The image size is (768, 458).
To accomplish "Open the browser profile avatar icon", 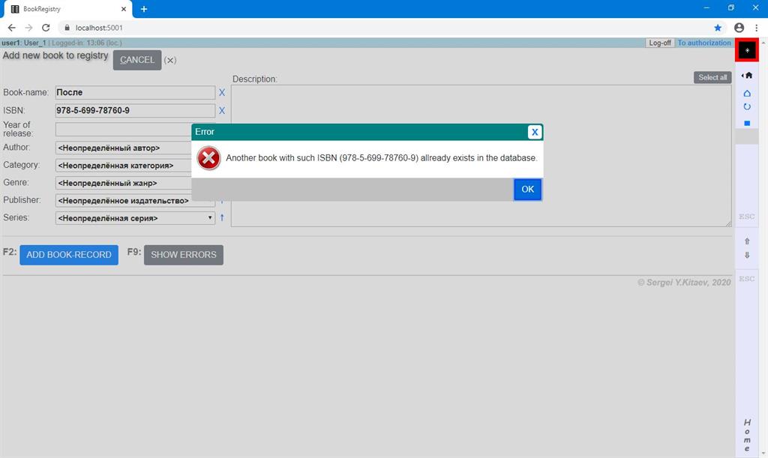I will (x=739, y=25).
